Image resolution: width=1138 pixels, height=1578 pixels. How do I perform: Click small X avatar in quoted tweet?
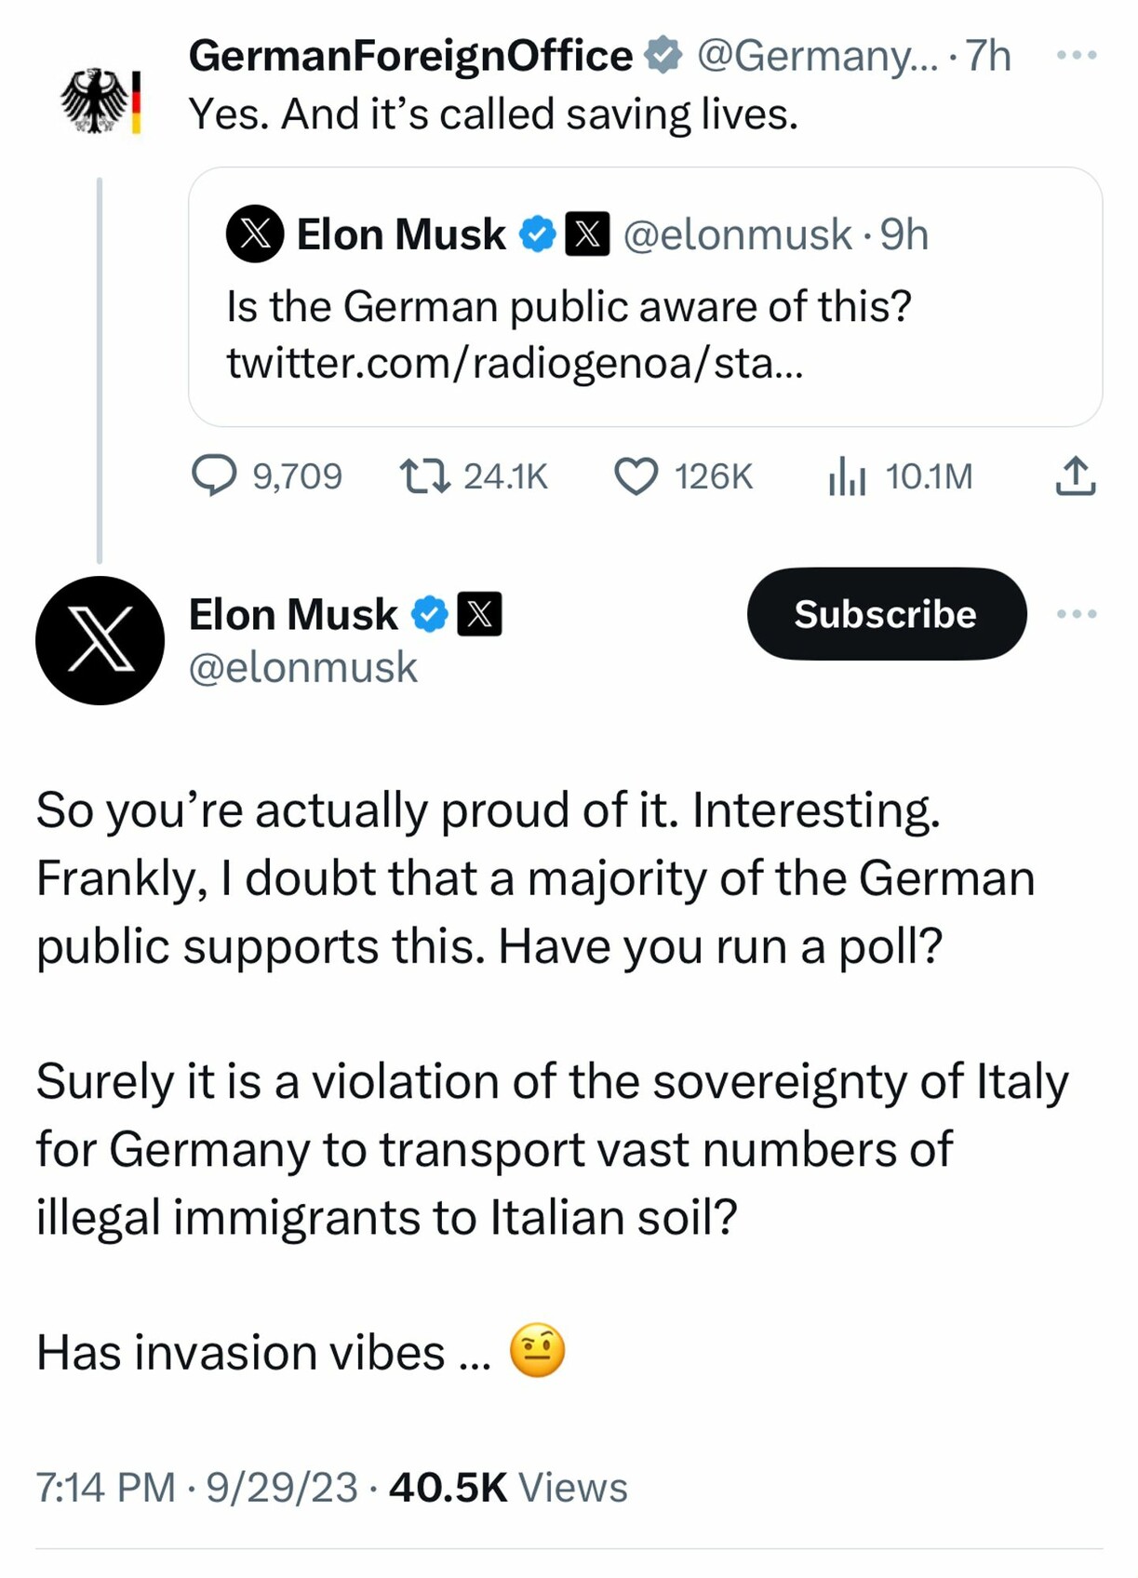coord(255,234)
